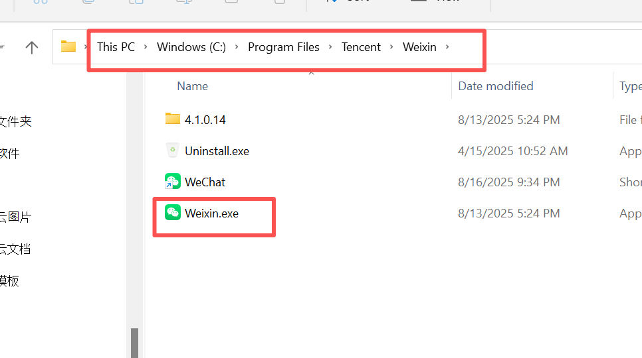642x358 pixels.
Task: Expand the chevron after Windows (C:)
Action: 236,47
